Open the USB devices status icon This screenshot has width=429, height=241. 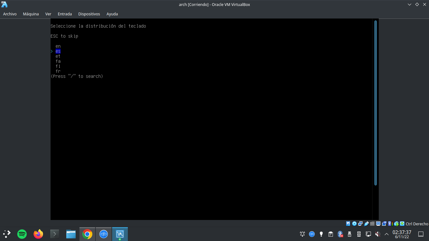coord(366,224)
